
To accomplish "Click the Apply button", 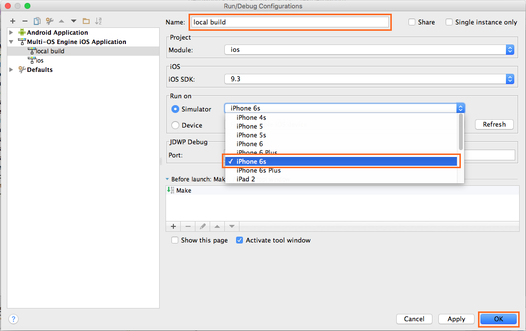I will [x=456, y=319].
